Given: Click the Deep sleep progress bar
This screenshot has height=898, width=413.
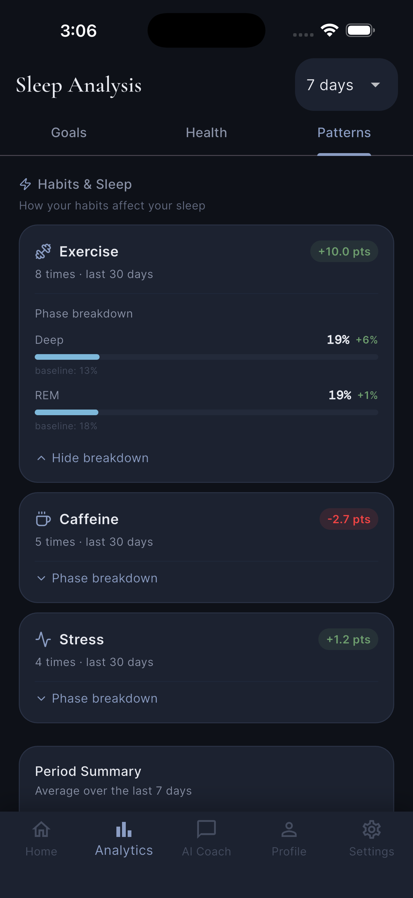Looking at the screenshot, I should pos(206,357).
